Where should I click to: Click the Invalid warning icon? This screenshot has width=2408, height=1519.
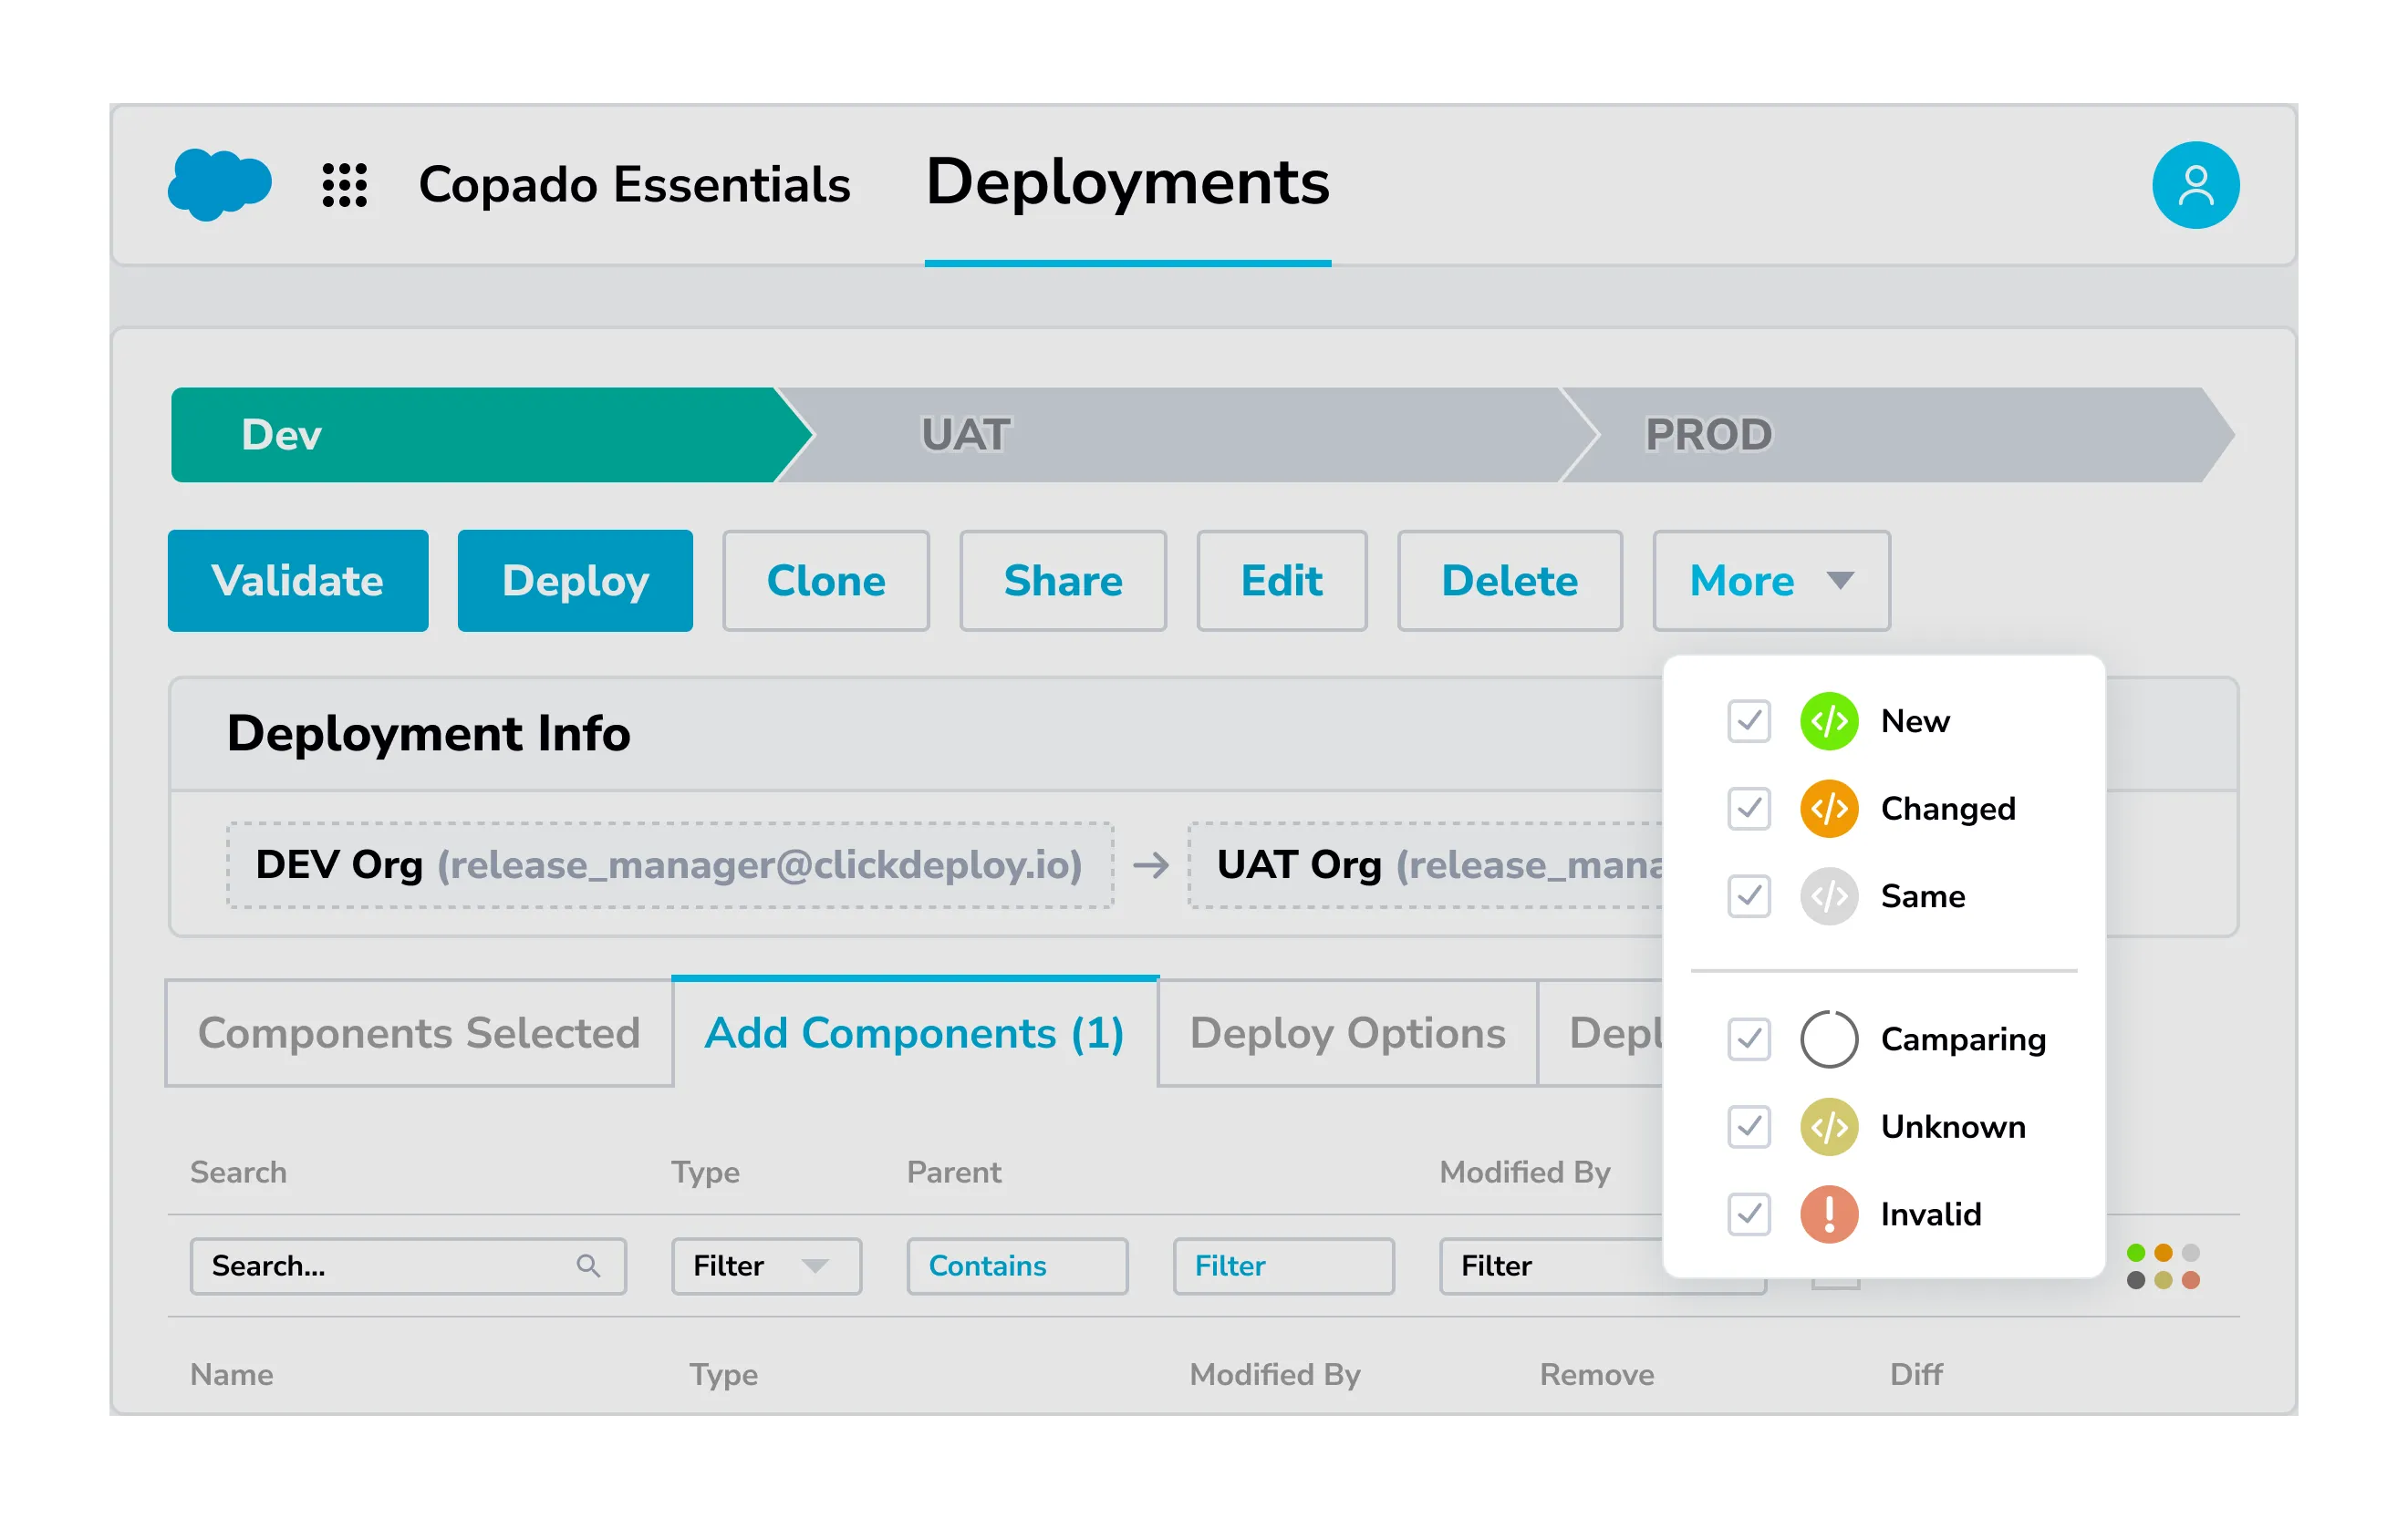[1828, 1215]
